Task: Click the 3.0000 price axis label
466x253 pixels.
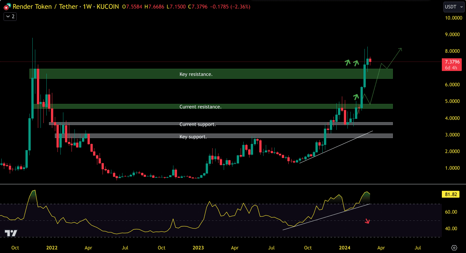Action: pos(452,135)
